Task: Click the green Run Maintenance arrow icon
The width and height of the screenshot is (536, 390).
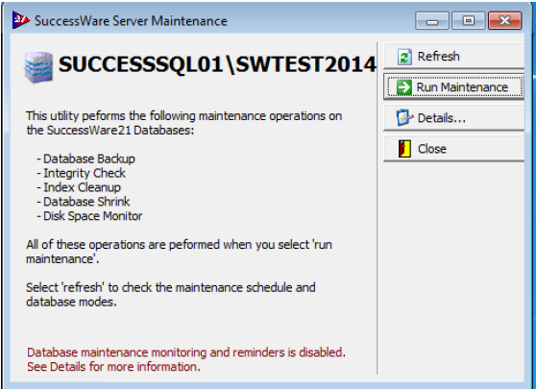Action: coord(403,87)
